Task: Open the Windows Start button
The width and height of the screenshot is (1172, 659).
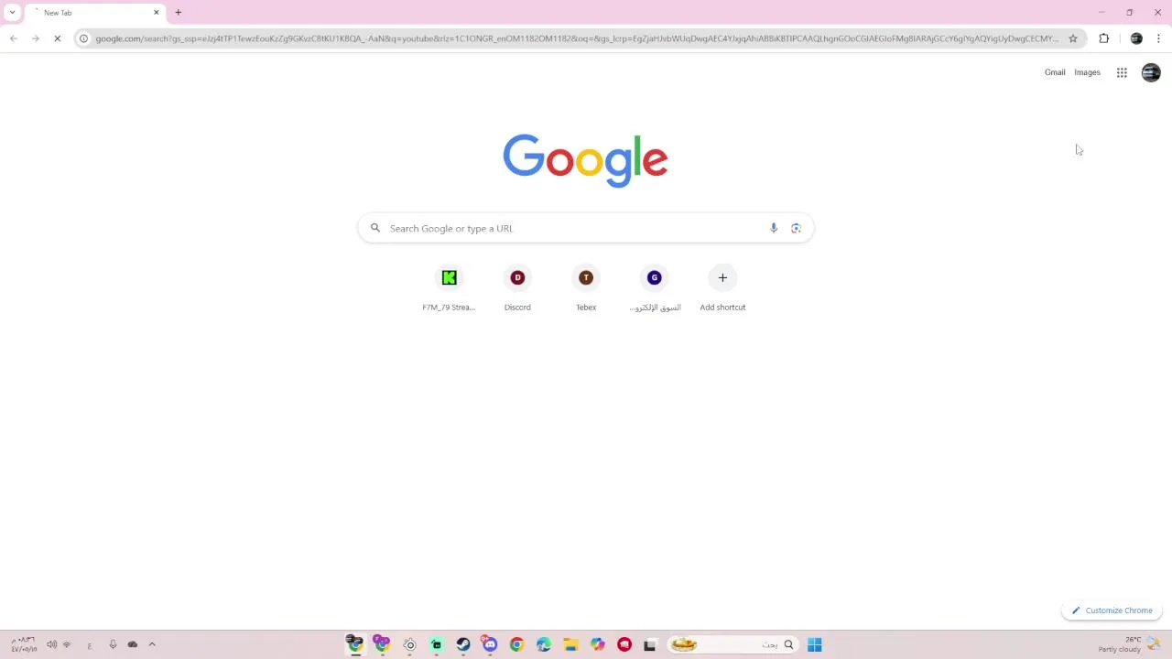Action: [815, 644]
